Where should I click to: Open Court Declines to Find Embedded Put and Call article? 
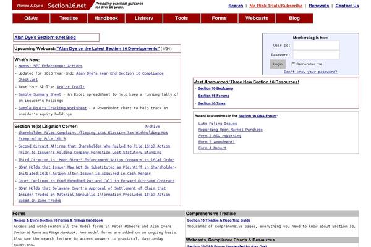pyautogui.click(x=96, y=181)
